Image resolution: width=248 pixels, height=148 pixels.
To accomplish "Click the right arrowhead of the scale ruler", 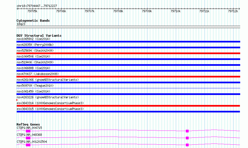I will pos(239,9).
